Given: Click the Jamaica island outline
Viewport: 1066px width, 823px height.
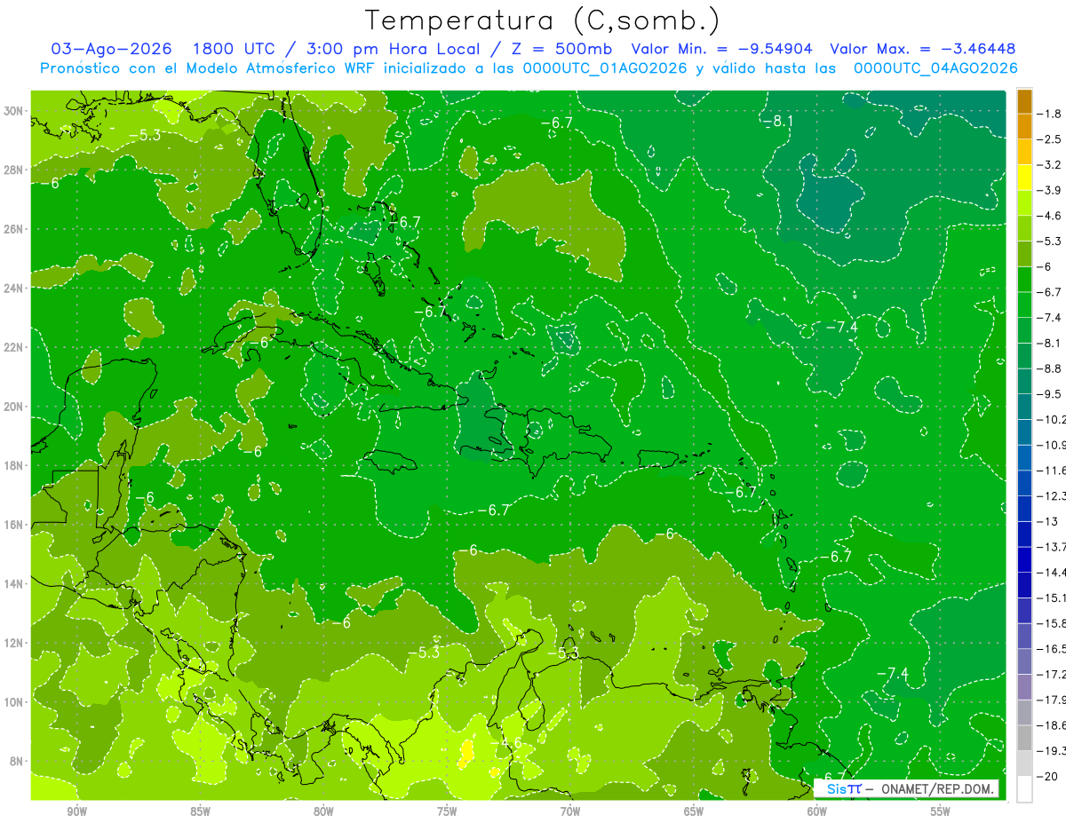Looking at the screenshot, I should pos(393,460).
